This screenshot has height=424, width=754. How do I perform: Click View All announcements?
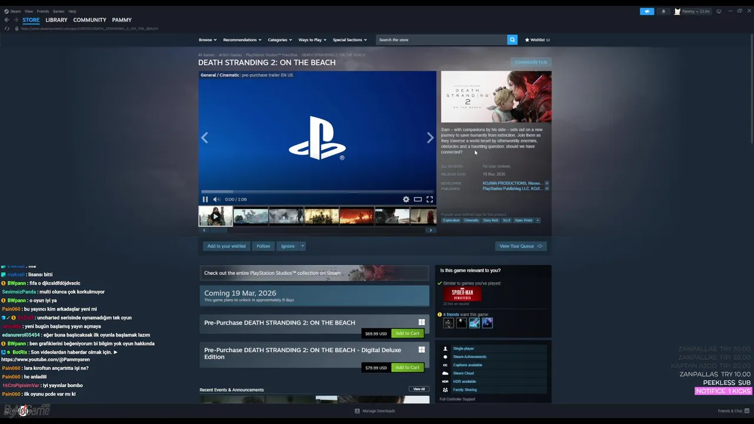(419, 389)
